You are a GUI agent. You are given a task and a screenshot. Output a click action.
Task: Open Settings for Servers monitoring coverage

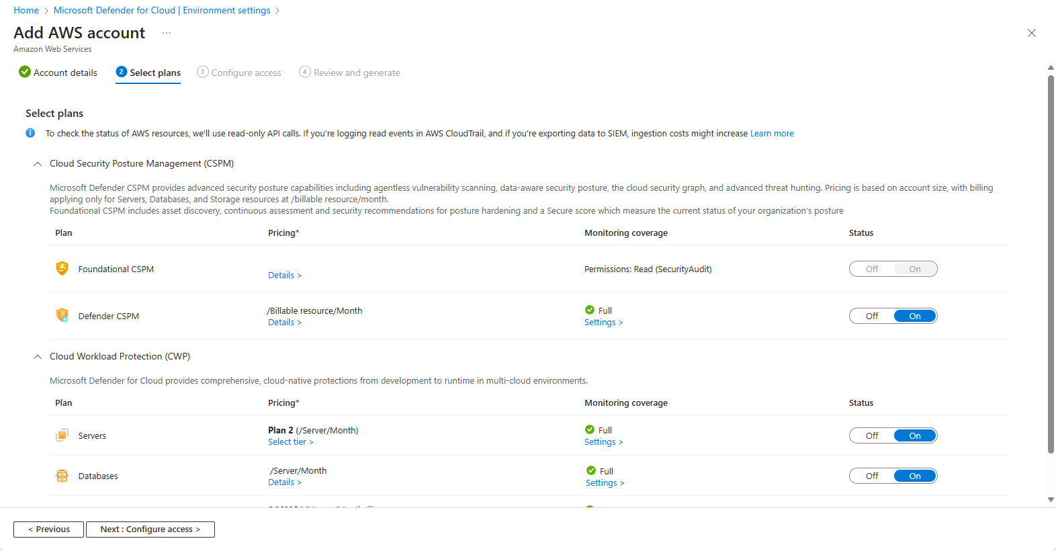click(x=603, y=442)
